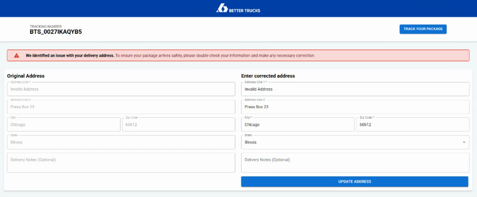477x197 pixels.
Task: Select the original City field
Action: [x=64, y=125]
